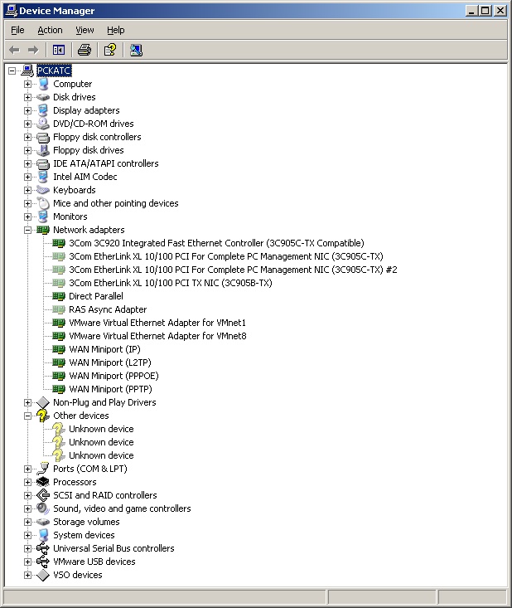Click the Storage volumes icon
Screen dimensions: 512x608
(x=43, y=522)
